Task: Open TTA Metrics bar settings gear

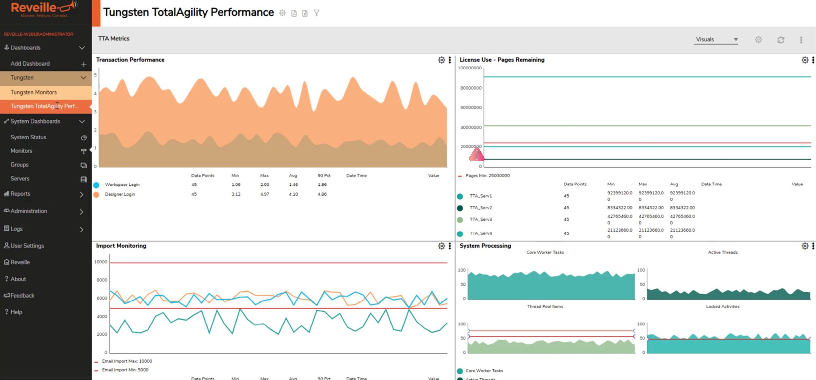Action: pos(758,40)
